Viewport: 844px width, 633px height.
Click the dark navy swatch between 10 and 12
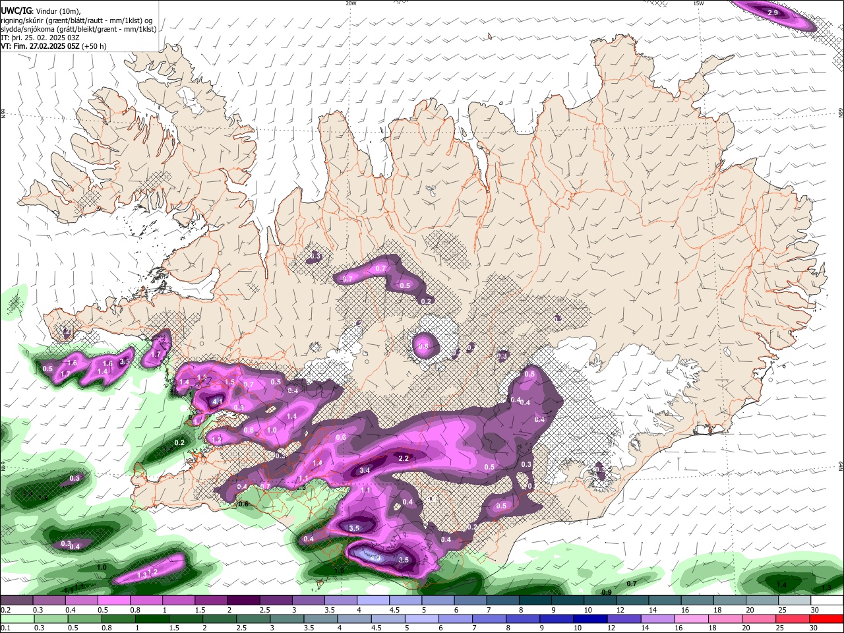click(x=589, y=619)
